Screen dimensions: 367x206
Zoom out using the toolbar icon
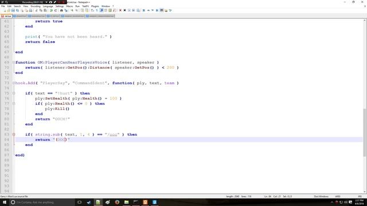[76, 10]
